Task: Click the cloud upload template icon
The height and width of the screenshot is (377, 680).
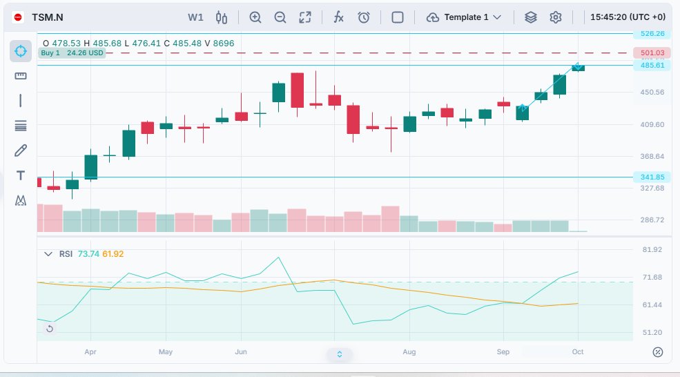Action: coord(432,17)
